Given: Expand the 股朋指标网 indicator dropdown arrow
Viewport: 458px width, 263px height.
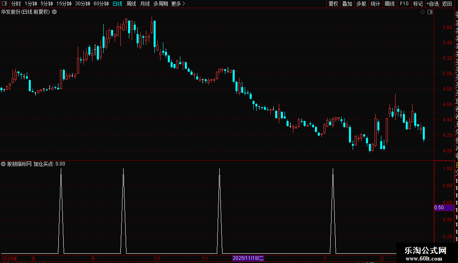Looking at the screenshot, I should point(3,164).
